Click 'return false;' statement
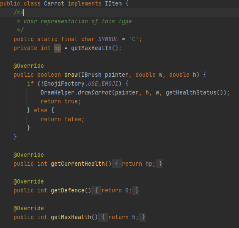 tap(62, 119)
